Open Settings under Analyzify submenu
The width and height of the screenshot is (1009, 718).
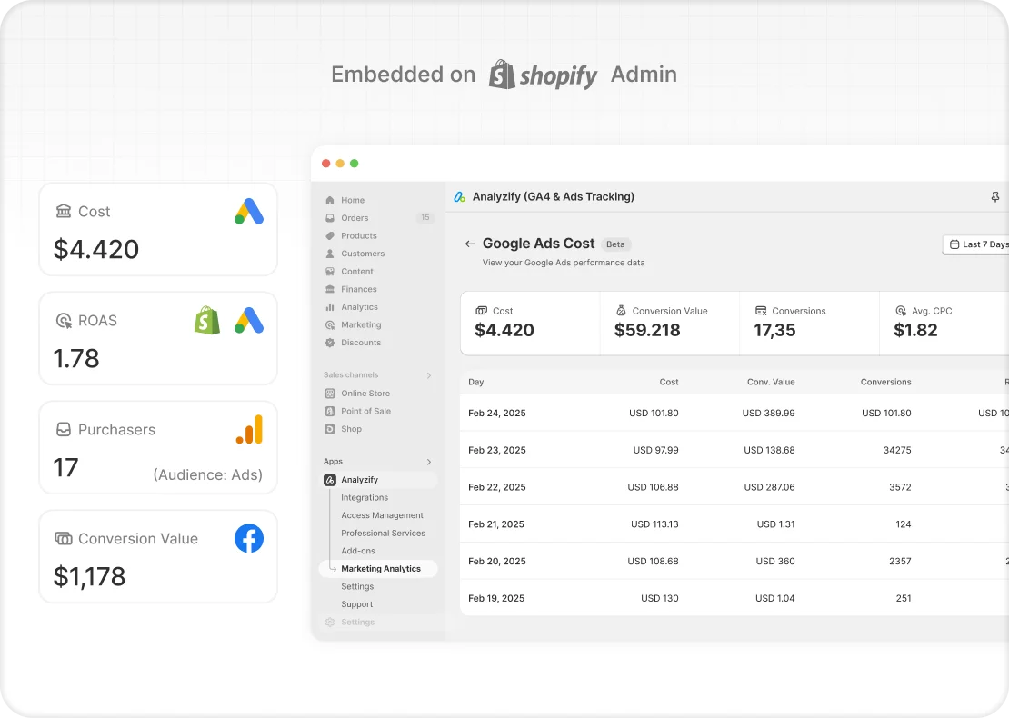pos(357,587)
